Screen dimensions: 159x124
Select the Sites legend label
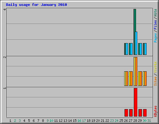coord(155,81)
